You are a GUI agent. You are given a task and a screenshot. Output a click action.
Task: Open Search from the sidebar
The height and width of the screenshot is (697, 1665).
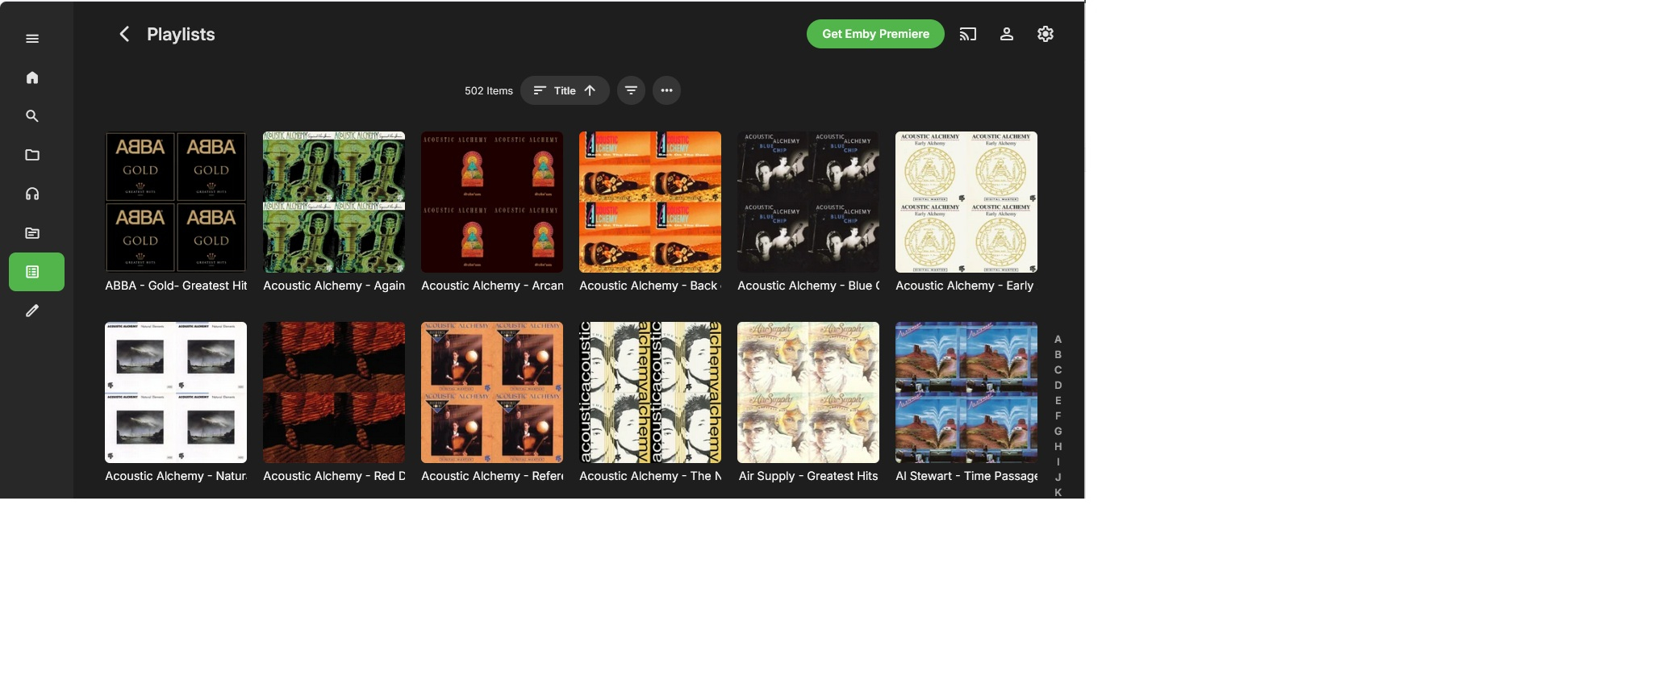click(x=32, y=116)
